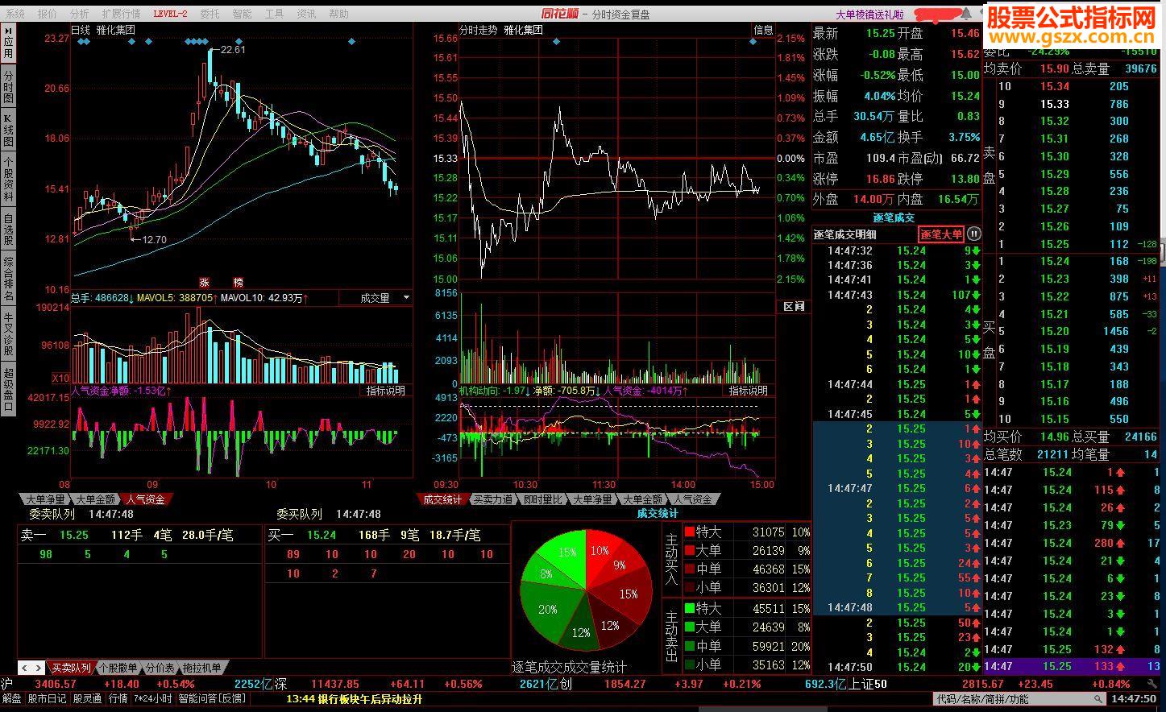1166x712 pixels.
Task: Open the 报价 menu
Action: [x=48, y=13]
